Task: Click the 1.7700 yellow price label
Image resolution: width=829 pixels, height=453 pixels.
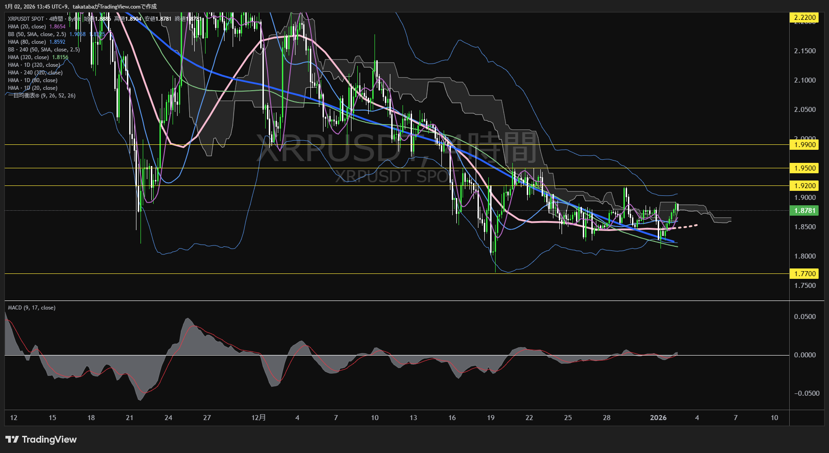Action: tap(805, 274)
